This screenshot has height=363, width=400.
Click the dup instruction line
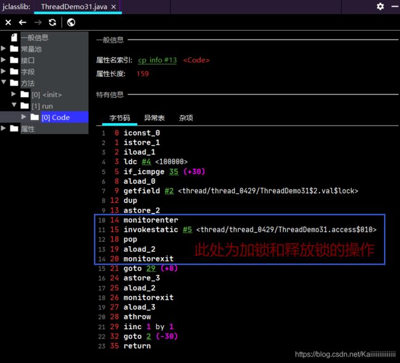[x=130, y=201]
